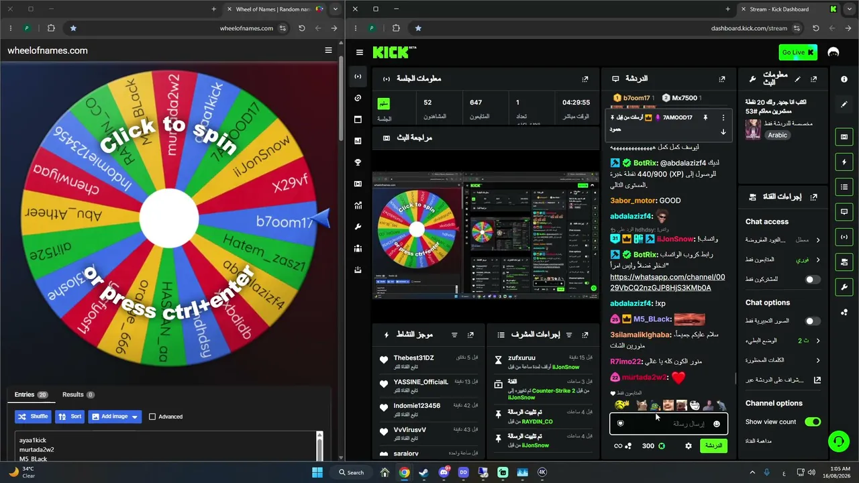Image resolution: width=859 pixels, height=483 pixels.
Task: Pop out the stream info panel
Action: [814, 79]
